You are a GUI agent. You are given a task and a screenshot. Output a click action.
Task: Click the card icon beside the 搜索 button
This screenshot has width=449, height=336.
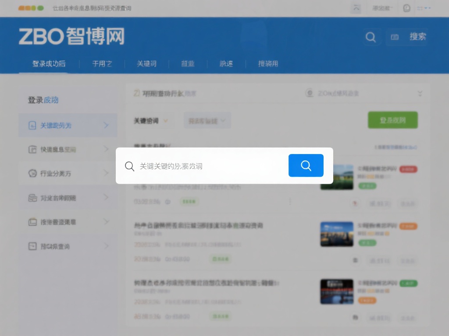[x=394, y=37]
